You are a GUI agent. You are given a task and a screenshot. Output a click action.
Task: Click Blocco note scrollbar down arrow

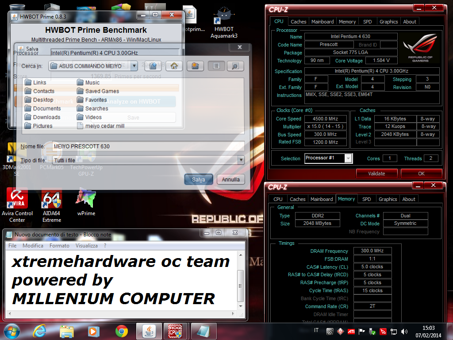240,306
